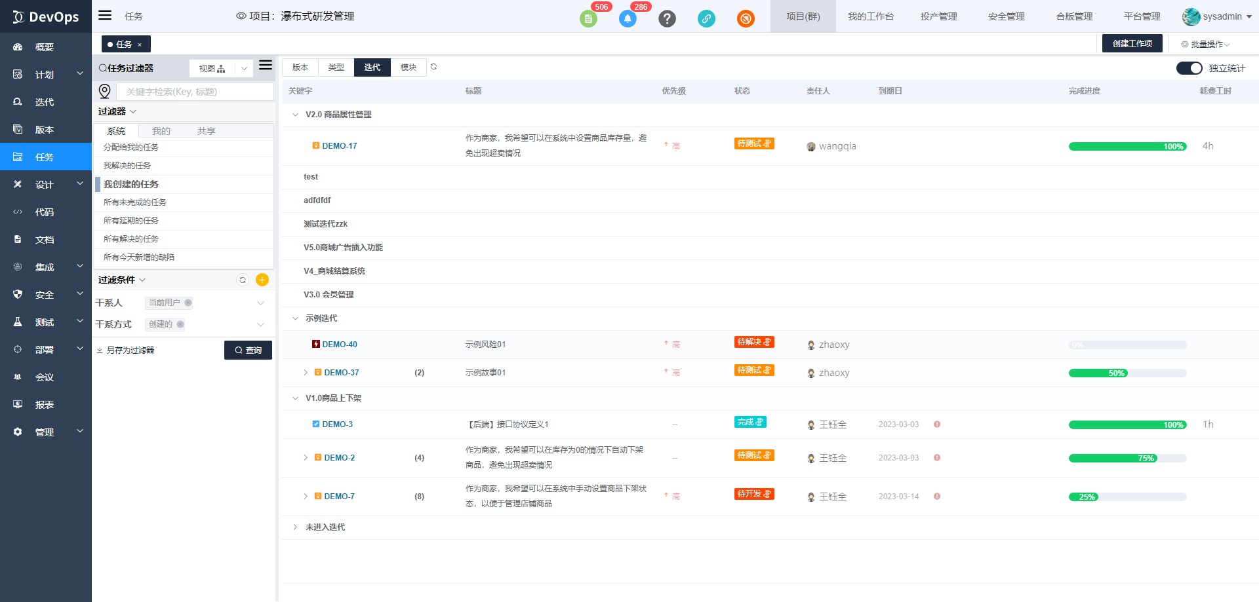
Task: Expand the 未进入迭代 group
Action: click(295, 527)
